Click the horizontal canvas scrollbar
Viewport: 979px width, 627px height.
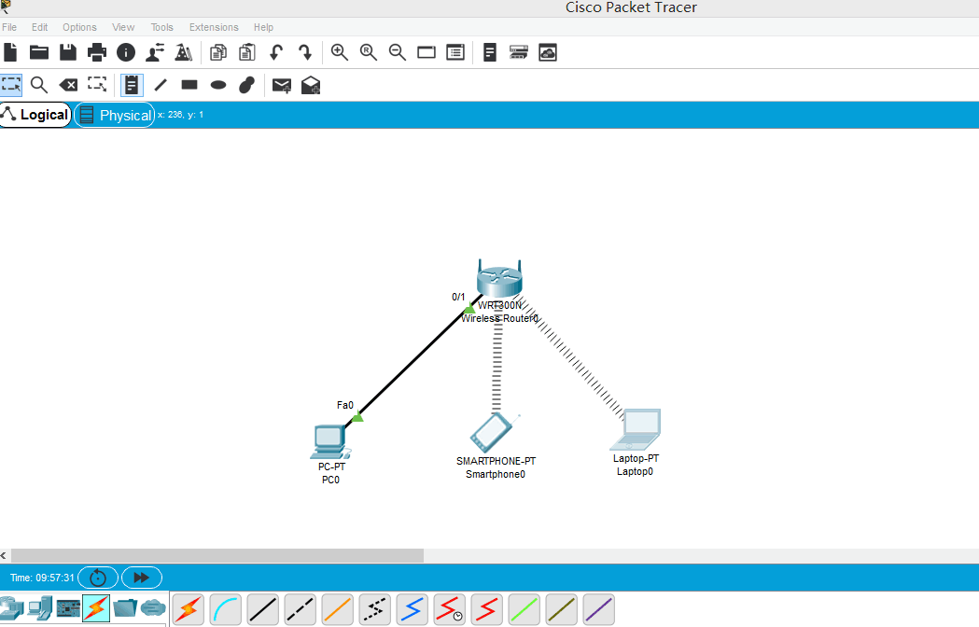(x=215, y=555)
